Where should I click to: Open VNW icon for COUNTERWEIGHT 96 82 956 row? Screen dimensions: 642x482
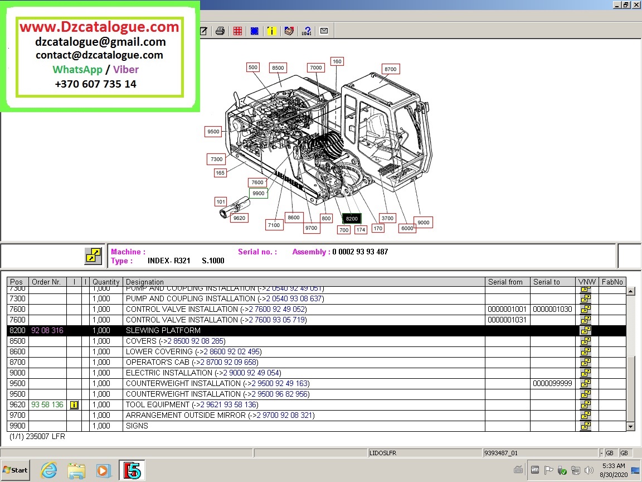tap(586, 394)
